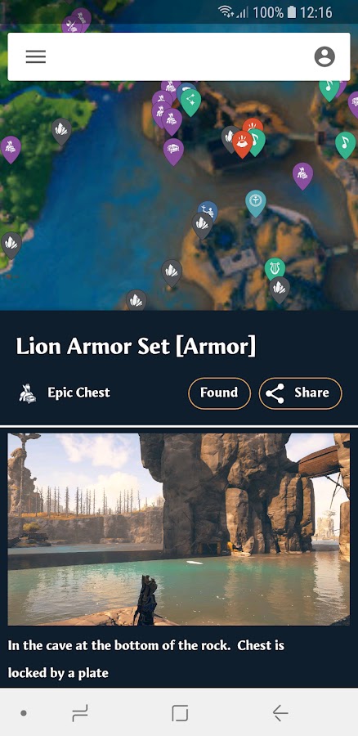Select the gray crystal marker on green land
Screen dimensions: 358x736
61,131
